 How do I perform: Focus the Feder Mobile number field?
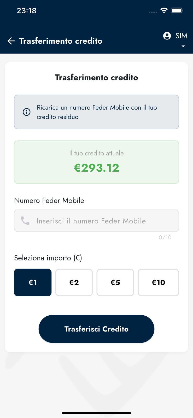coord(104,221)
